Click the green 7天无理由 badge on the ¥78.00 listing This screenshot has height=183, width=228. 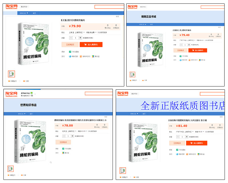[x=63, y=149]
